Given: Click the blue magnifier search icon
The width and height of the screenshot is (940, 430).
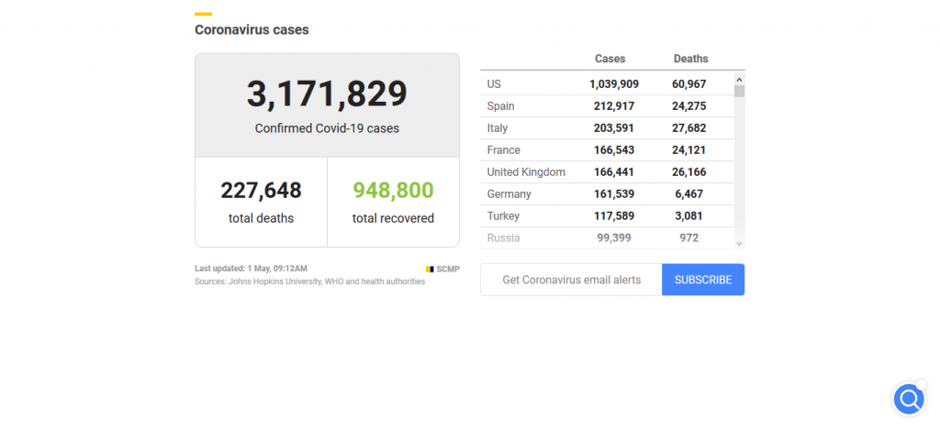Looking at the screenshot, I should tap(909, 400).
